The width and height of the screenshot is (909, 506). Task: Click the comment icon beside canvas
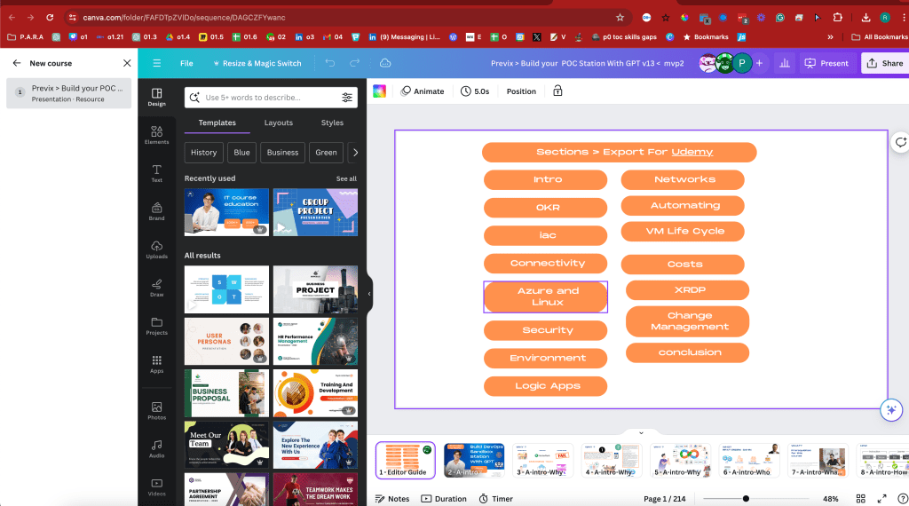900,143
